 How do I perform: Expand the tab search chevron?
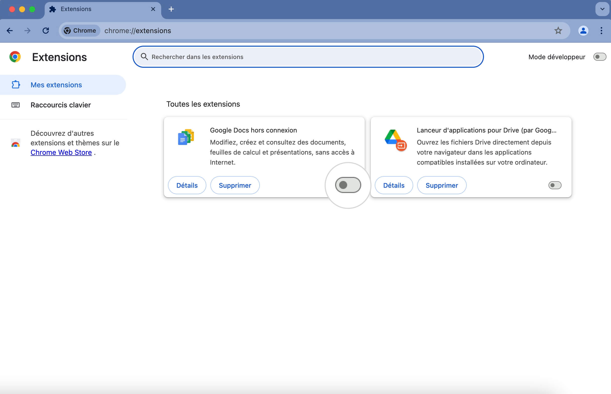602,9
